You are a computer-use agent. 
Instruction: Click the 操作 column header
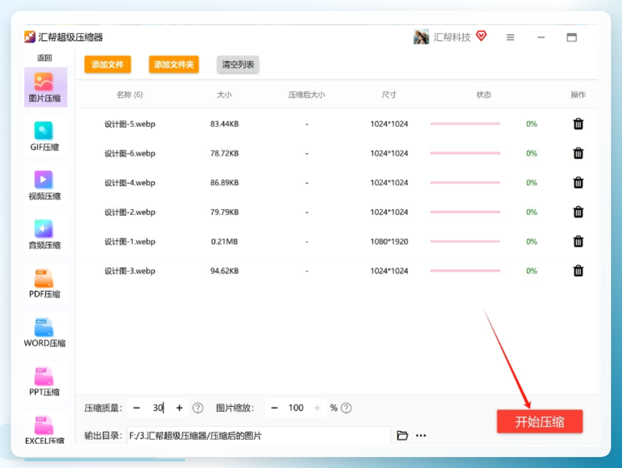pyautogui.click(x=578, y=95)
